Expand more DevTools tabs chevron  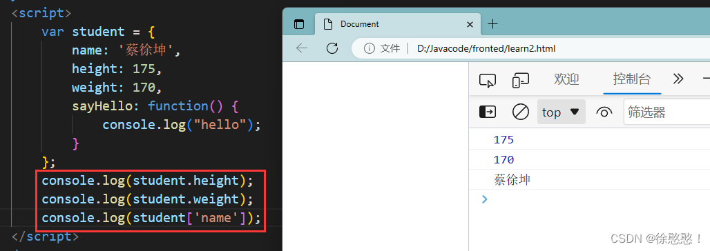tap(678, 79)
